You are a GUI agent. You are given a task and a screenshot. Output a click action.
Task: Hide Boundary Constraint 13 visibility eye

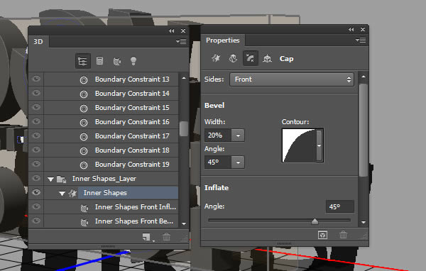[x=36, y=79]
